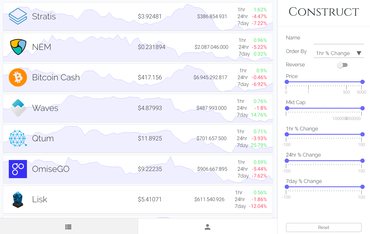Click the Stratis coin logo
This screenshot has height=234, width=370.
tap(18, 16)
